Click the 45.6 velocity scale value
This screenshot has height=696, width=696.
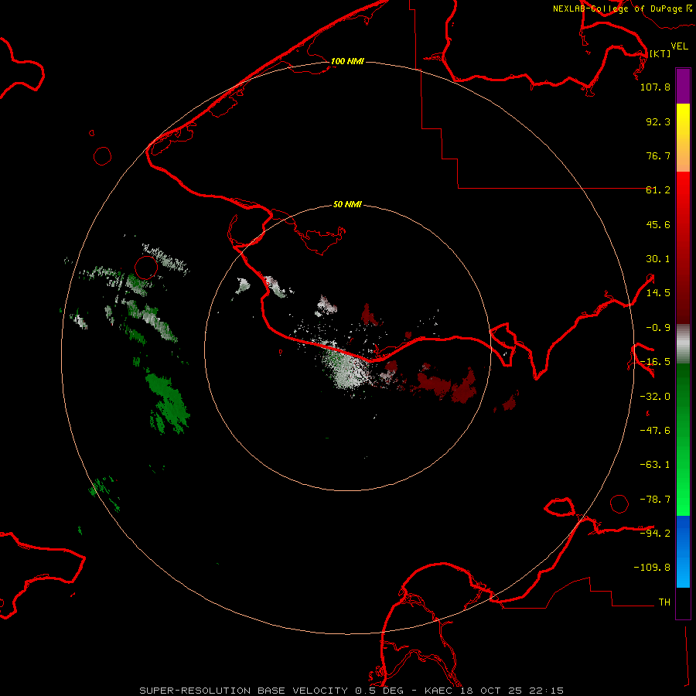[658, 224]
